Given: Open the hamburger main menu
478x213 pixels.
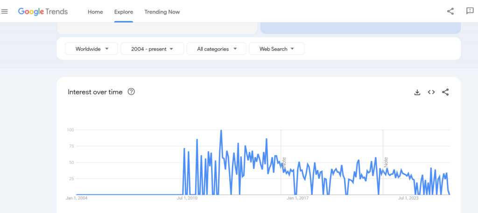Looking at the screenshot, I should coord(5,12).
